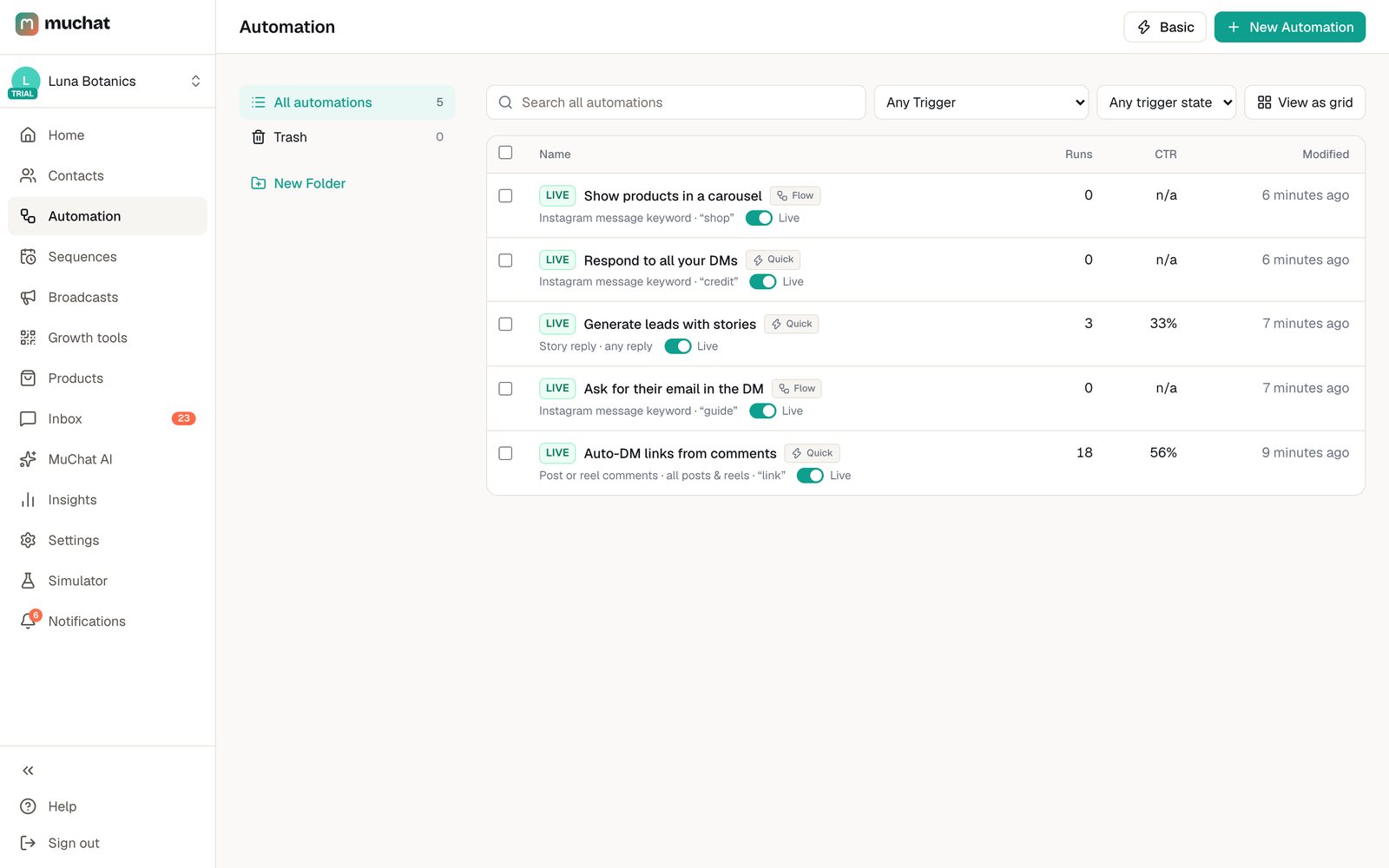Image resolution: width=1389 pixels, height=868 pixels.
Task: Switch to View as grid
Action: pyautogui.click(x=1305, y=102)
